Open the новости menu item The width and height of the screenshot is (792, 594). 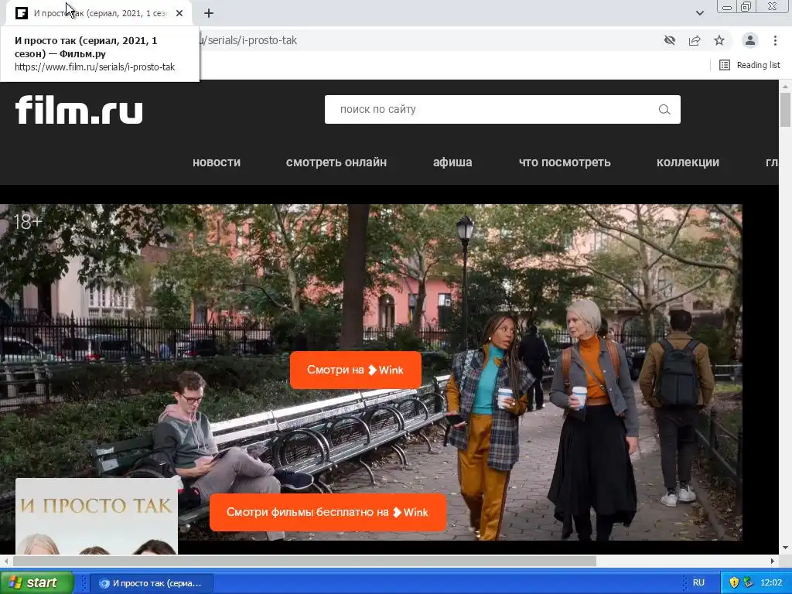click(217, 162)
